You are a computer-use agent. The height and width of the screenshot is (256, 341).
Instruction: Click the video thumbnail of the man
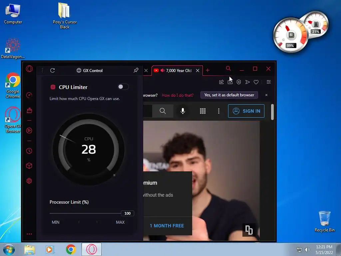201,181
